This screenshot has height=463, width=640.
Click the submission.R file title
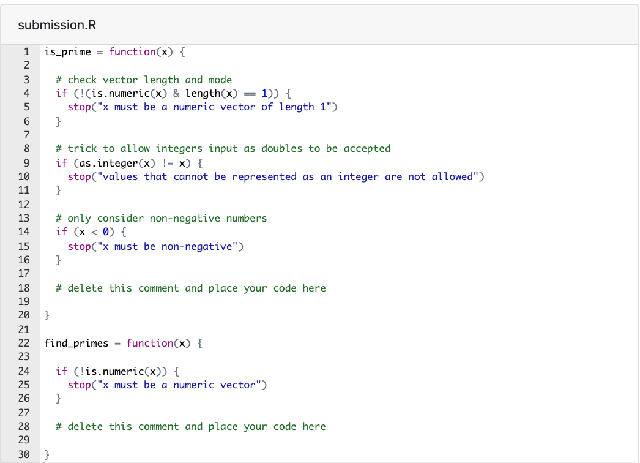tap(56, 24)
